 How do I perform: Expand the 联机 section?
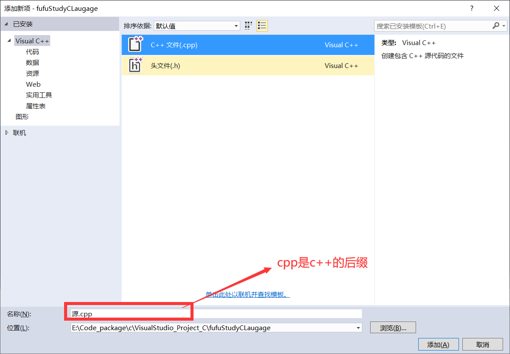click(7, 133)
